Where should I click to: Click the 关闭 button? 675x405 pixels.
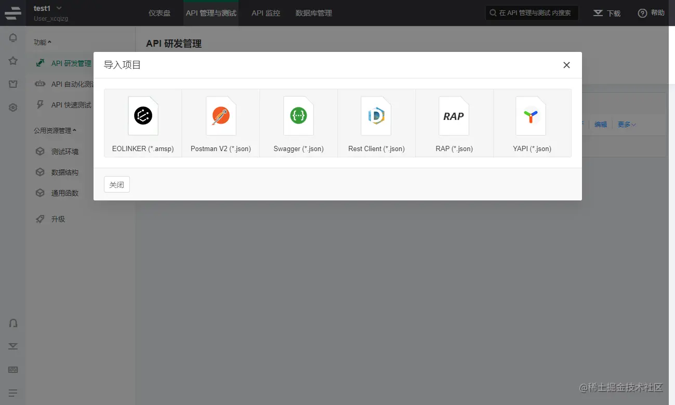[117, 184]
